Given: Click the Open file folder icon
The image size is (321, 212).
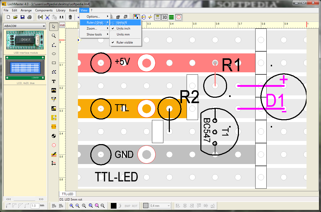Looking at the screenshot, I should click(x=15, y=17).
